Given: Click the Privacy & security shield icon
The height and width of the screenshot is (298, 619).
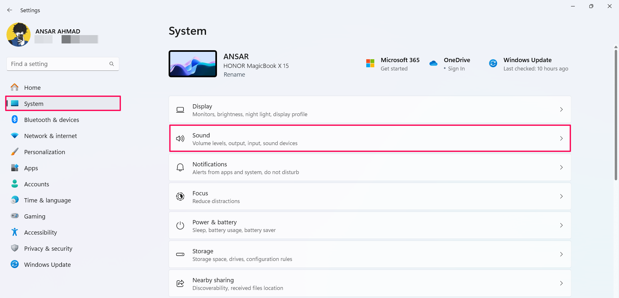Looking at the screenshot, I should [x=15, y=248].
